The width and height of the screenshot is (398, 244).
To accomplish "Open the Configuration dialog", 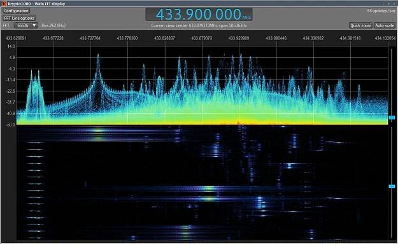I will [x=16, y=11].
